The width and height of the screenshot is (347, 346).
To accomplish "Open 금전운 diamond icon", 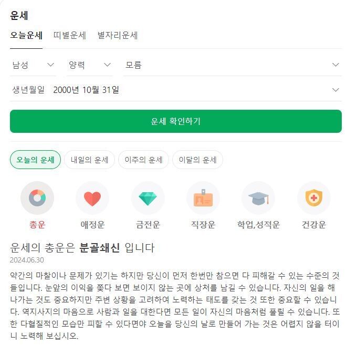I will click(148, 198).
